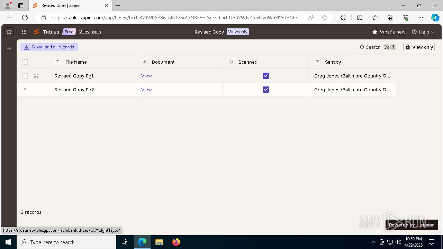The width and height of the screenshot is (443, 249).
Task: Click the Scanned checkbox type icon
Action: [231, 62]
